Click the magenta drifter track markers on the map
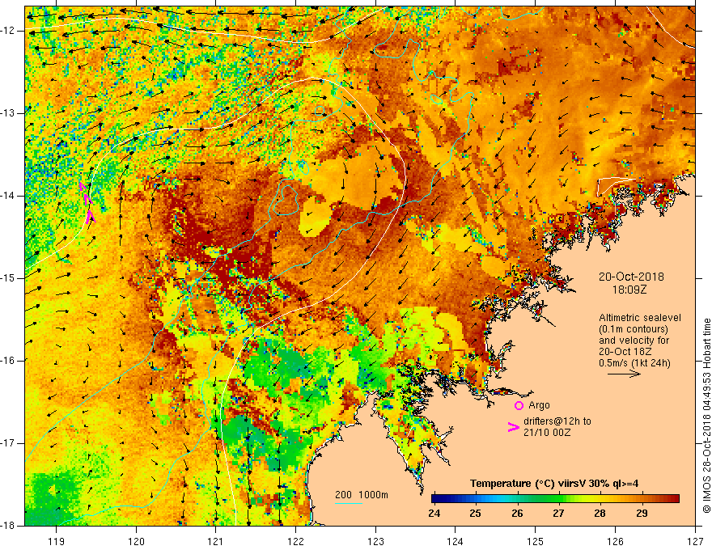The width and height of the screenshot is (712, 550). [x=87, y=203]
